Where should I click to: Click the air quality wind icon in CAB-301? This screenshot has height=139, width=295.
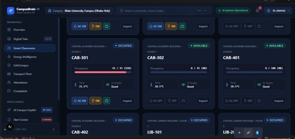coord(108,85)
